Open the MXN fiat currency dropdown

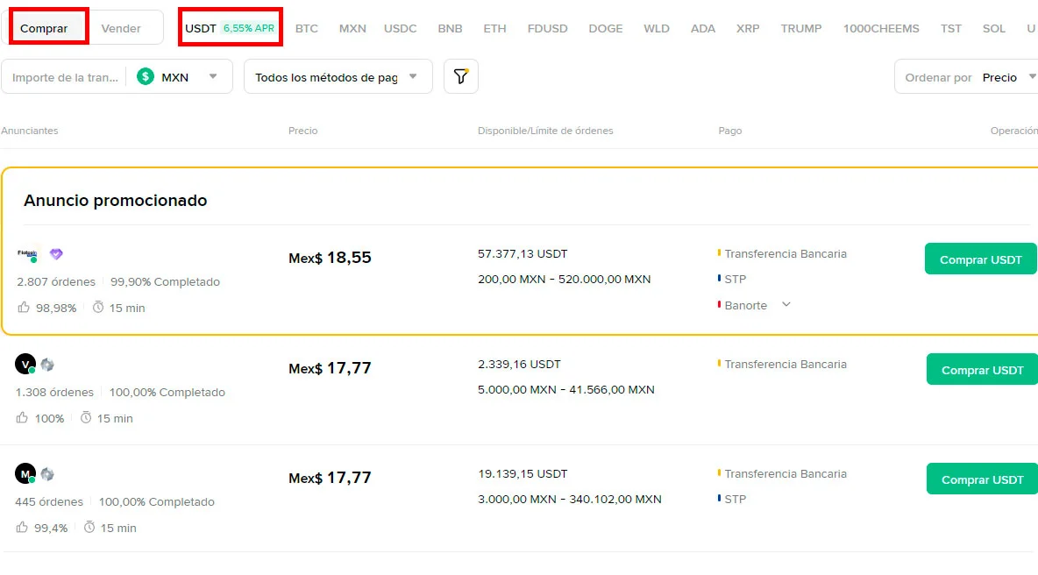[177, 77]
